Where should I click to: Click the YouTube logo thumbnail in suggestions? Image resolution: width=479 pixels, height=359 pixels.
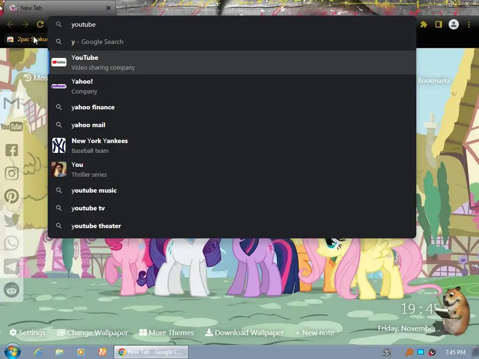[x=59, y=62]
